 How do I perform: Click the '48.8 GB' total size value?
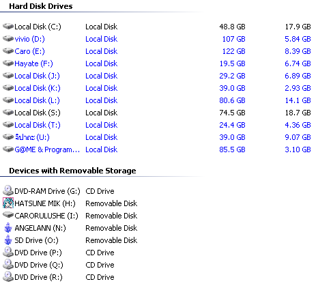(x=232, y=27)
